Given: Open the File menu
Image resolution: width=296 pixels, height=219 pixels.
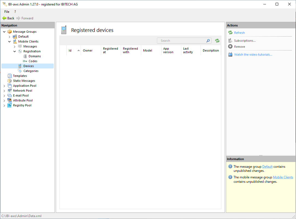Looking at the screenshot, I should pos(7,12).
